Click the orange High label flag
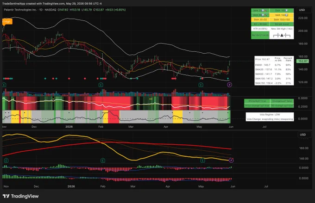The image size is (315, 203). pos(7,21)
